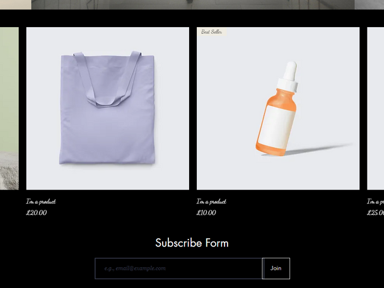Click the £10.00 price text
The image size is (384, 288).
pos(206,212)
